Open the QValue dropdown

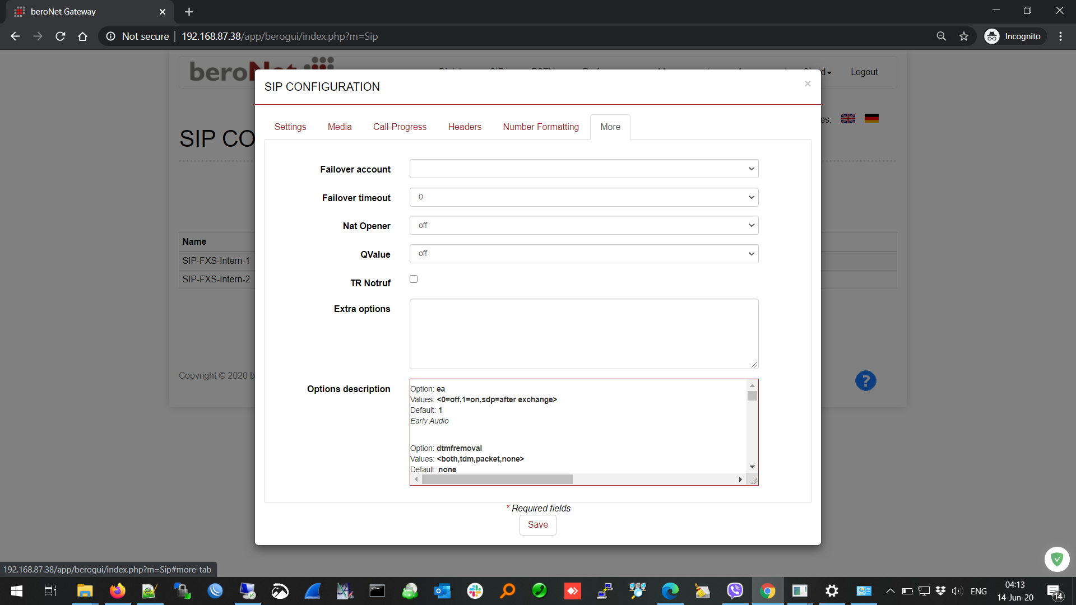click(583, 254)
